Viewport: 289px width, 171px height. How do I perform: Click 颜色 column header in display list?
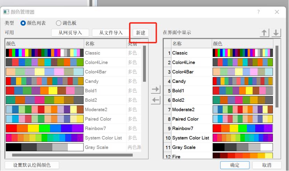[242, 44]
